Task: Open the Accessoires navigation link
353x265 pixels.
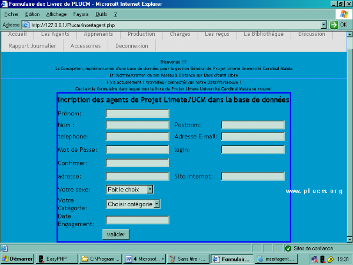Action: (85, 46)
